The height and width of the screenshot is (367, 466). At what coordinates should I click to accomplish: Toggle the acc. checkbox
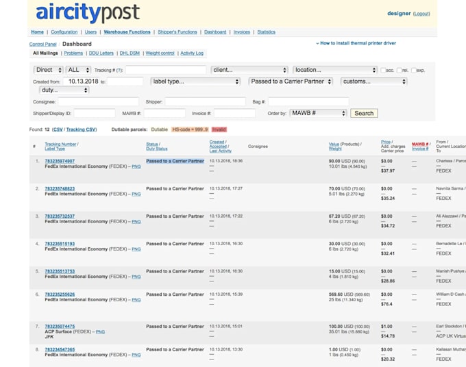click(383, 71)
